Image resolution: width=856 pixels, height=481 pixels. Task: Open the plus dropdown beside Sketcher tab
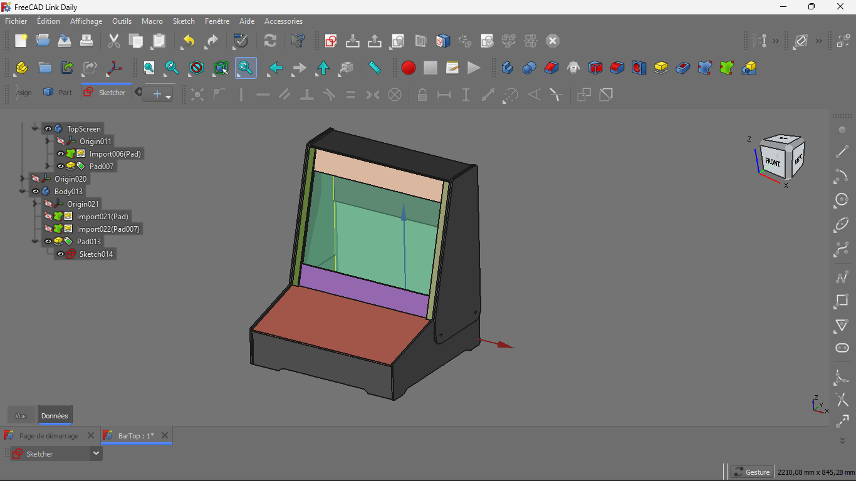158,94
